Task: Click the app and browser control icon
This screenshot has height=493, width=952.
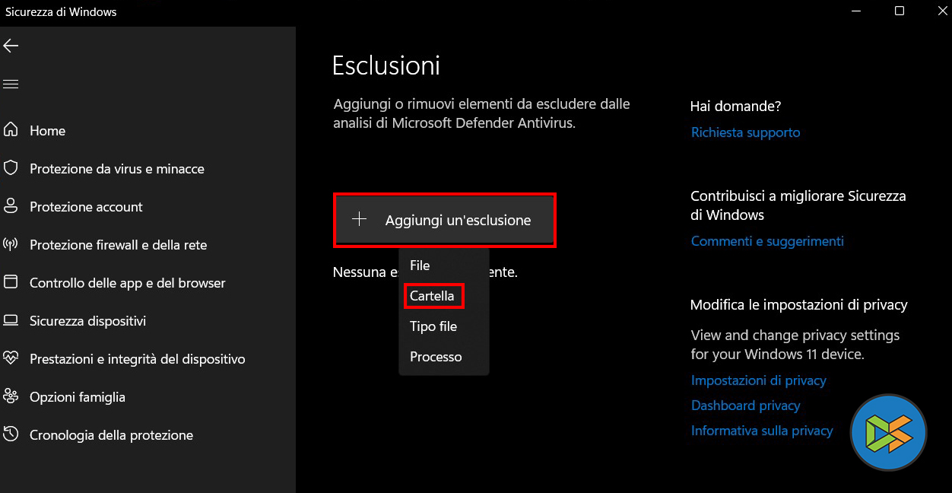Action: click(11, 282)
